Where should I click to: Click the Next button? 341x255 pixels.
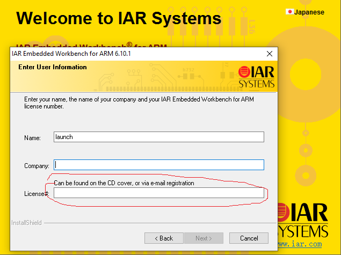(x=204, y=238)
